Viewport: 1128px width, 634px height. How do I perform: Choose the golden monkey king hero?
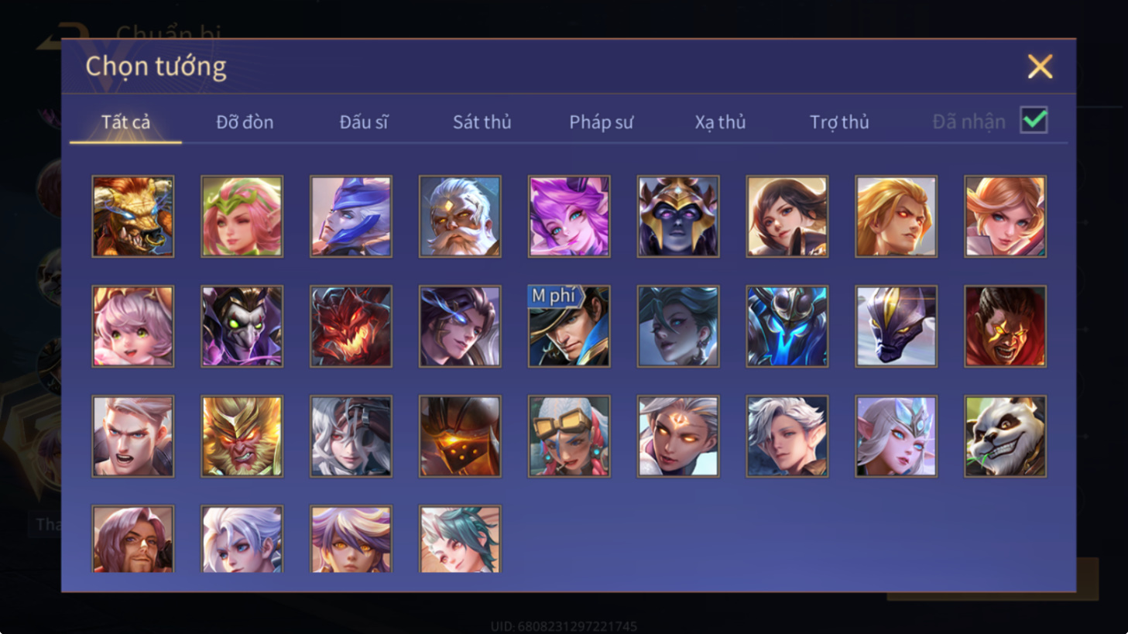tap(242, 437)
